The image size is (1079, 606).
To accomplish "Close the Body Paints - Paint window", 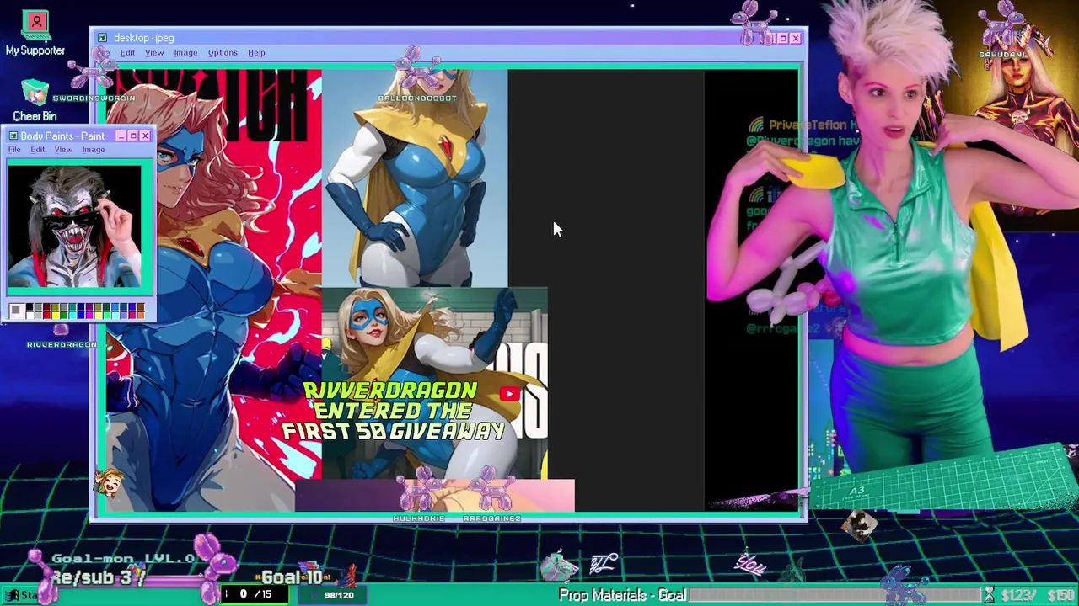I will tap(145, 136).
